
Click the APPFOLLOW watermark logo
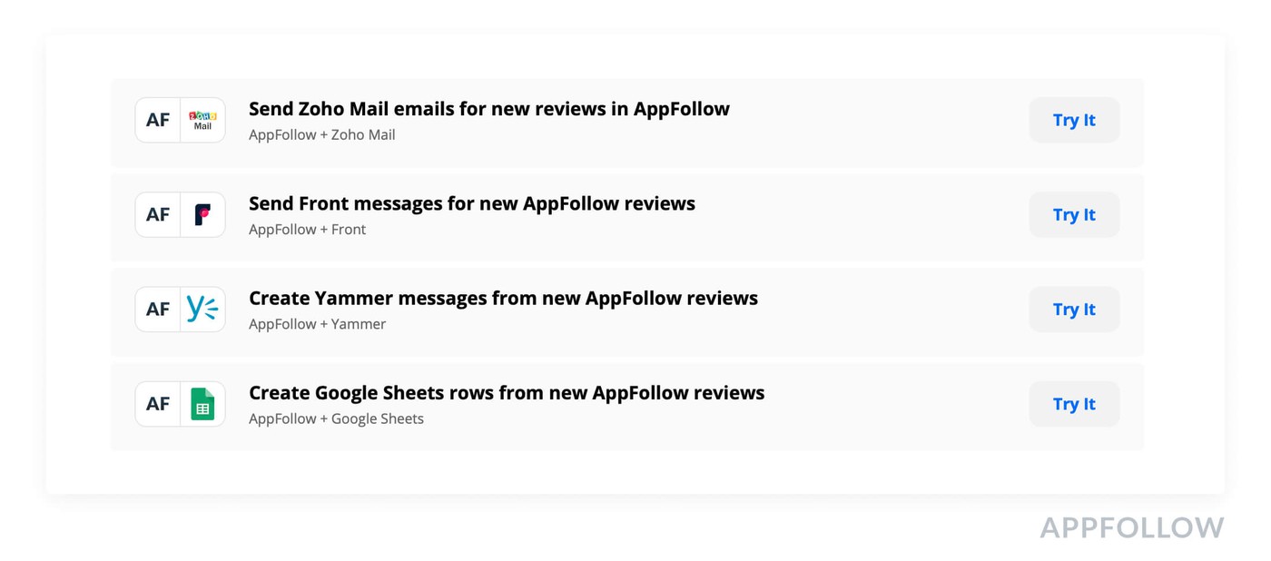1131,527
